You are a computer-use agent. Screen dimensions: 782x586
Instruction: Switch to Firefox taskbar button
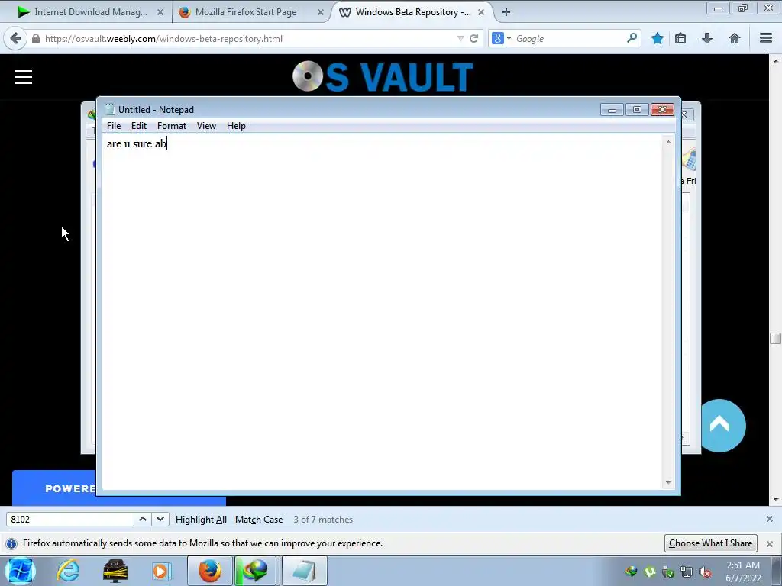tap(210, 571)
